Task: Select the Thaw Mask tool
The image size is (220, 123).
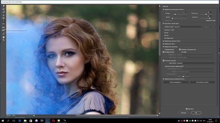Action: click(x=3, y=30)
